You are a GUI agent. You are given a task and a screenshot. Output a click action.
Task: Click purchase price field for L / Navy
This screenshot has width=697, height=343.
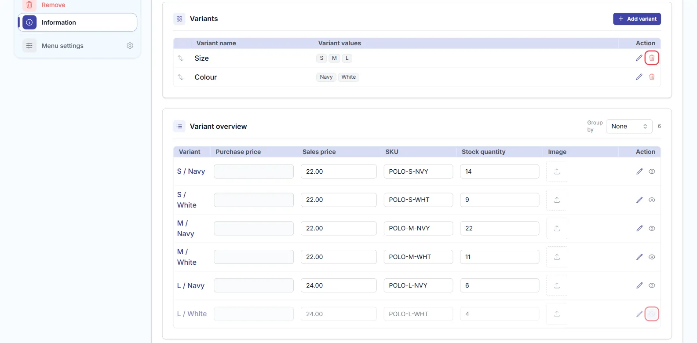coord(254,285)
